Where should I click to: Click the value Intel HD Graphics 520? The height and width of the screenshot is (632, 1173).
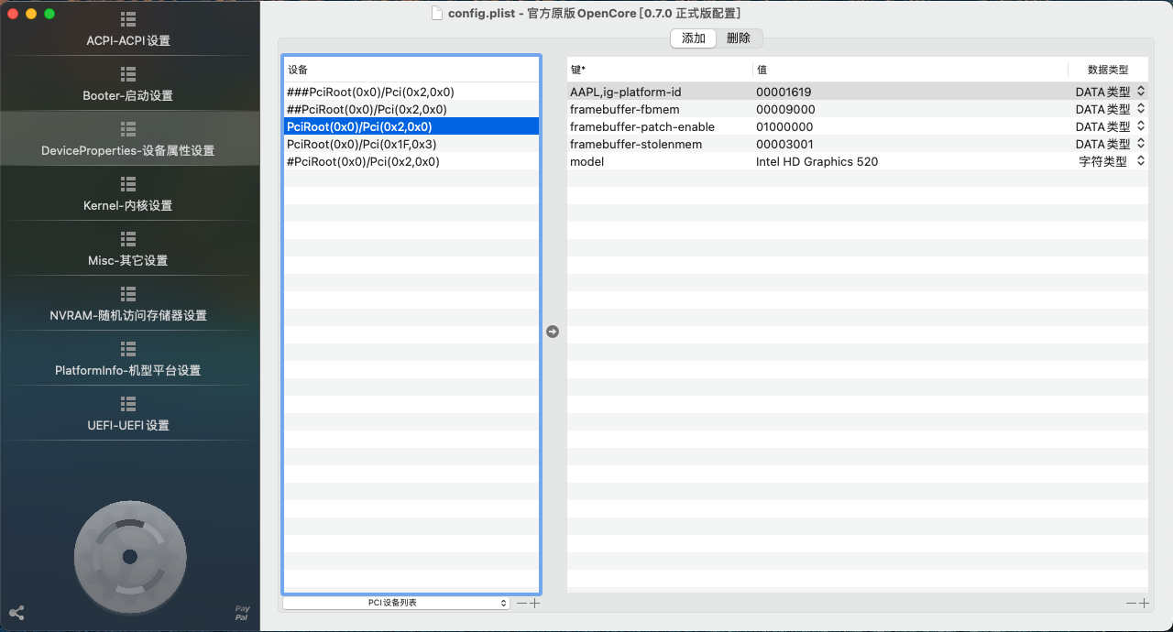click(x=817, y=161)
